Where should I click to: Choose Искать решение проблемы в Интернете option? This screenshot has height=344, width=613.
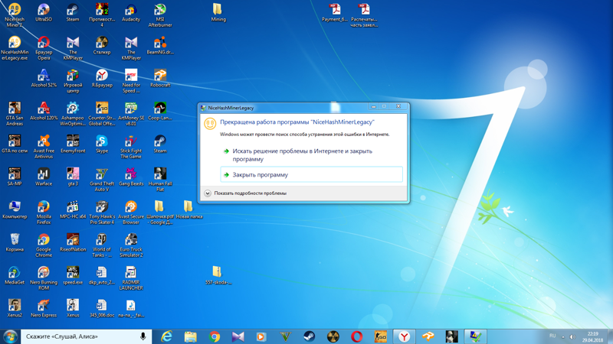click(x=312, y=155)
